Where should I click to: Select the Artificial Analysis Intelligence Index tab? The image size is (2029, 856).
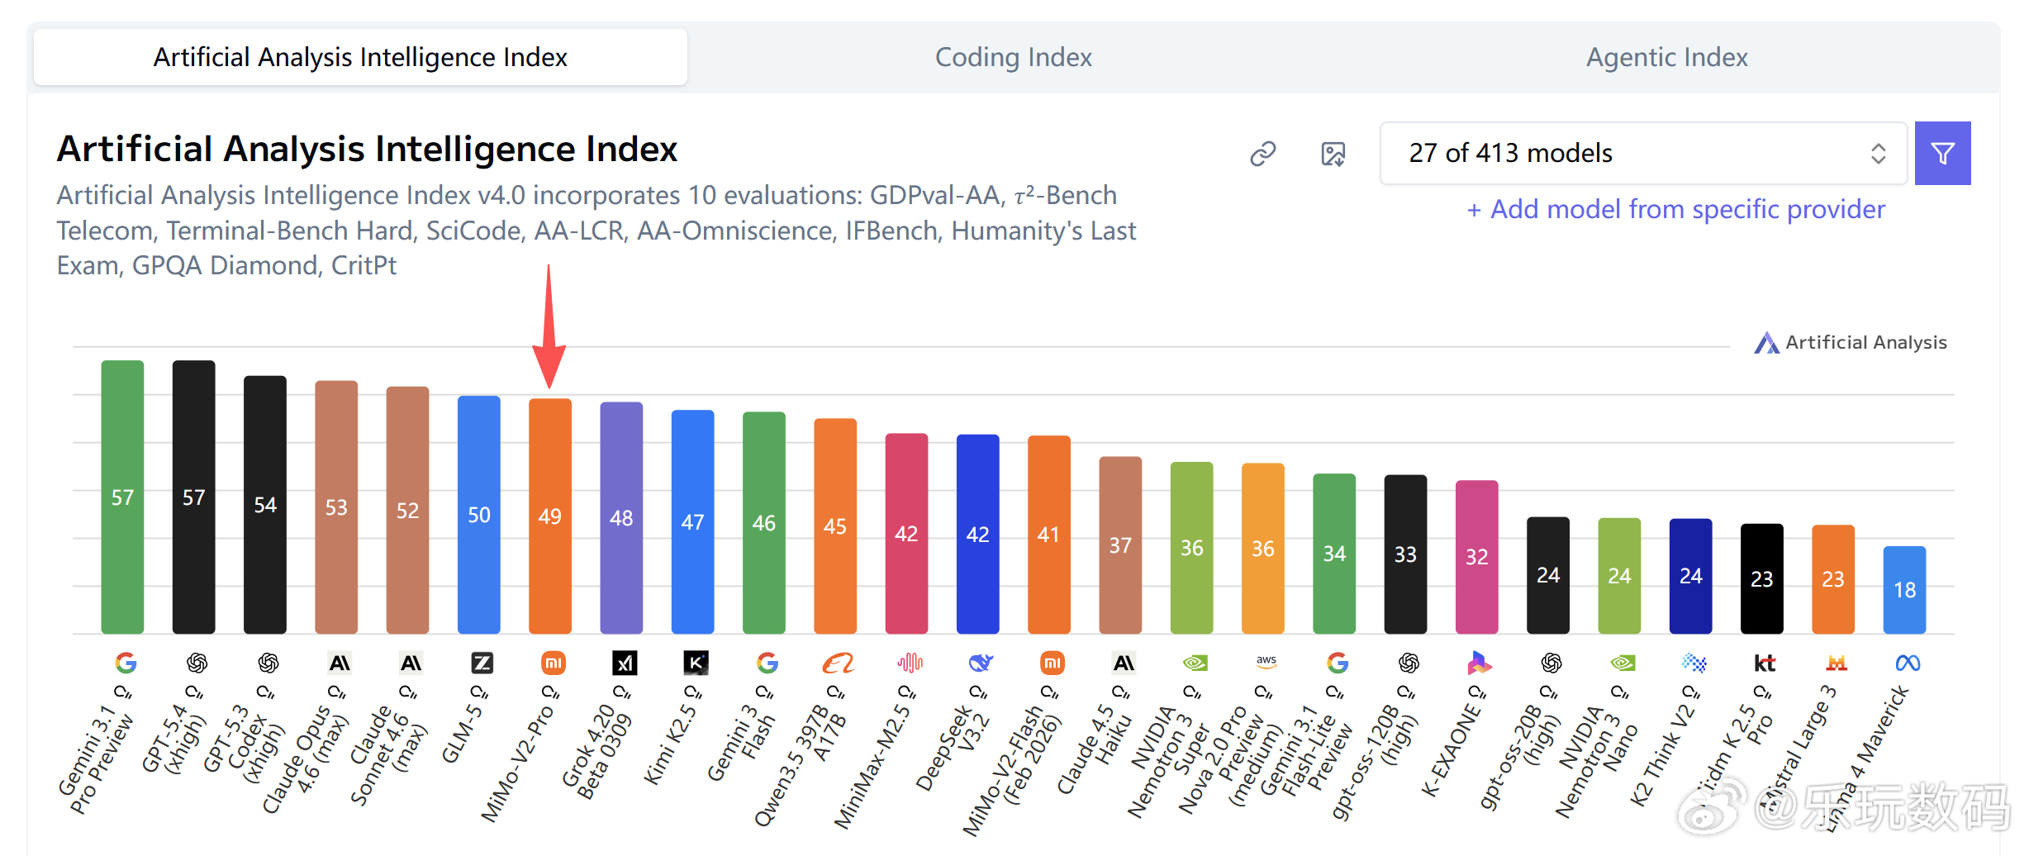pos(360,57)
